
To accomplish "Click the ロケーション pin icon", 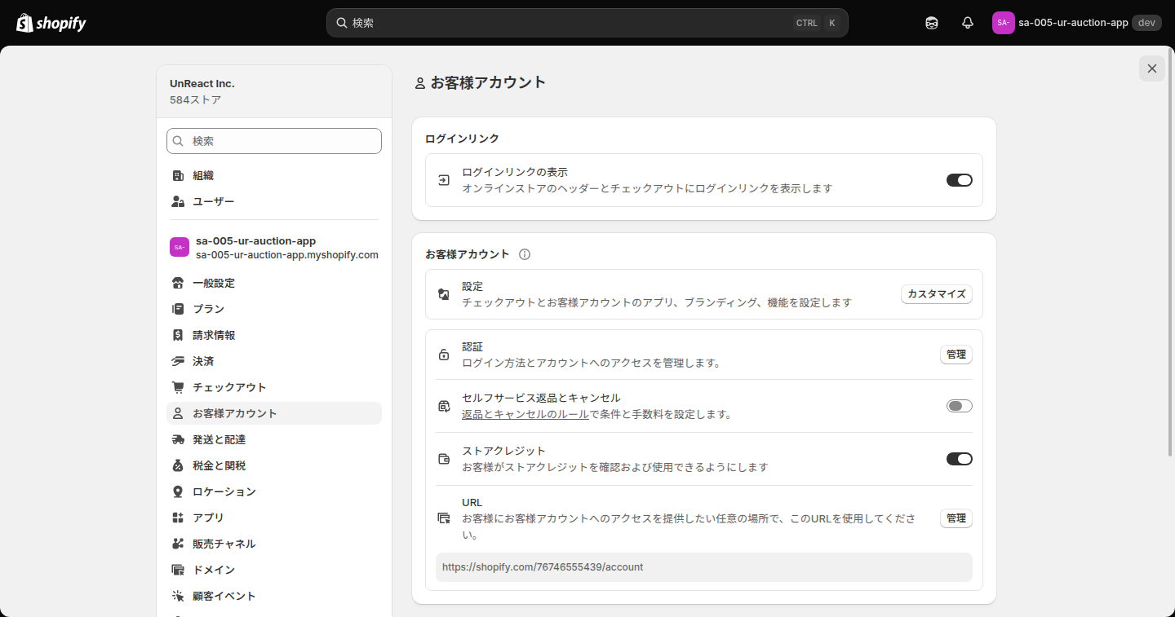I will pos(178,491).
